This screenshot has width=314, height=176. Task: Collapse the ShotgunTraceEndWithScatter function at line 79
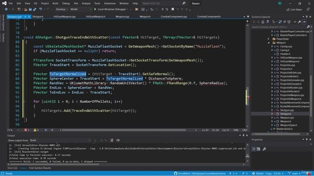click(24, 37)
